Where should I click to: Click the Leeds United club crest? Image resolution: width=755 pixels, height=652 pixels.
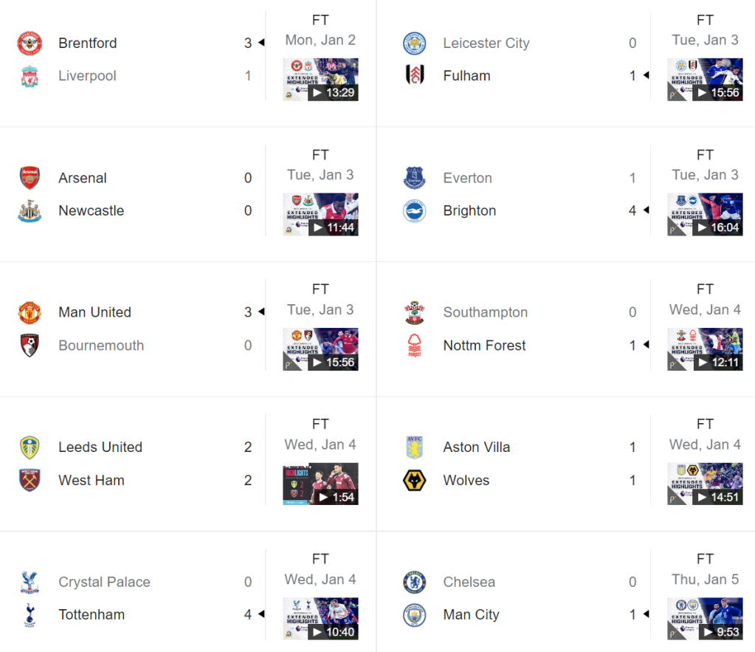30,447
